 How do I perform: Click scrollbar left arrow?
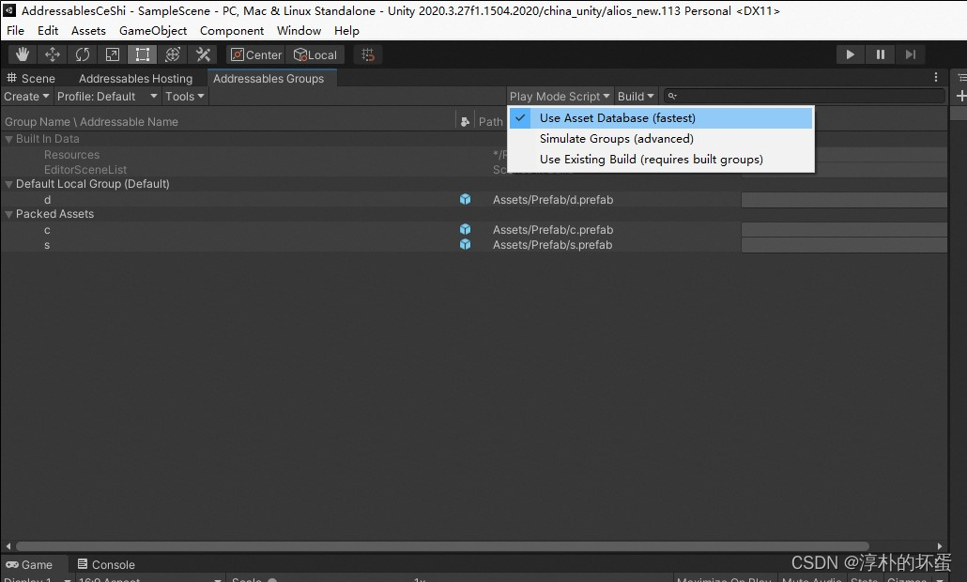tap(8, 546)
